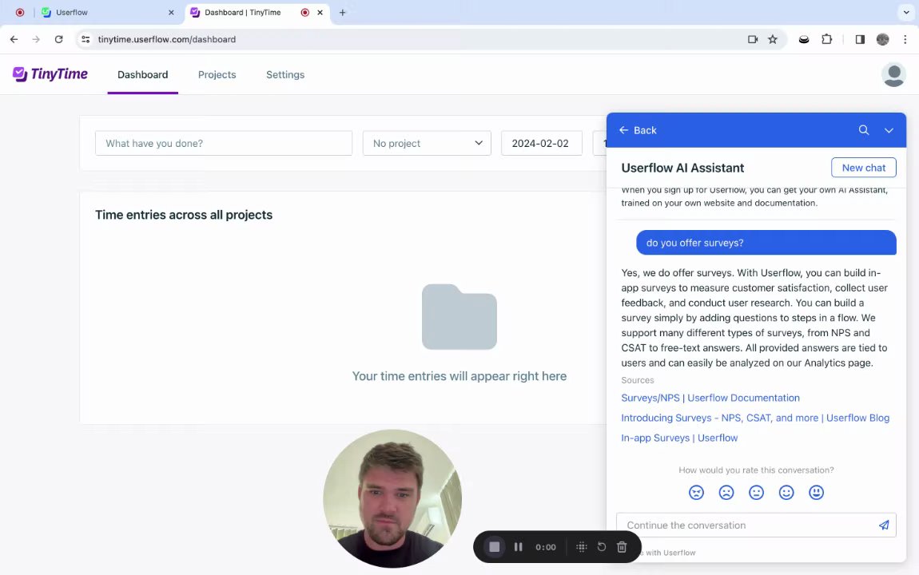Click the What have you done field
Screen dimensions: 919x575
click(x=223, y=143)
